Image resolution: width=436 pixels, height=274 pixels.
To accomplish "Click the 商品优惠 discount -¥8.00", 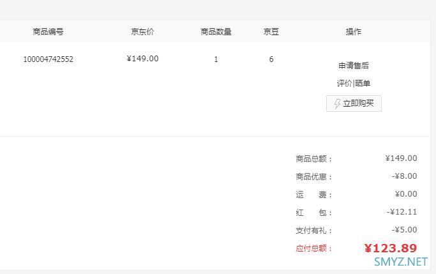I will click(404, 176).
